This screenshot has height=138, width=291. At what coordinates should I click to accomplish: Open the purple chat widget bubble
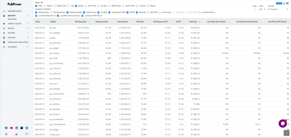coord(283,123)
